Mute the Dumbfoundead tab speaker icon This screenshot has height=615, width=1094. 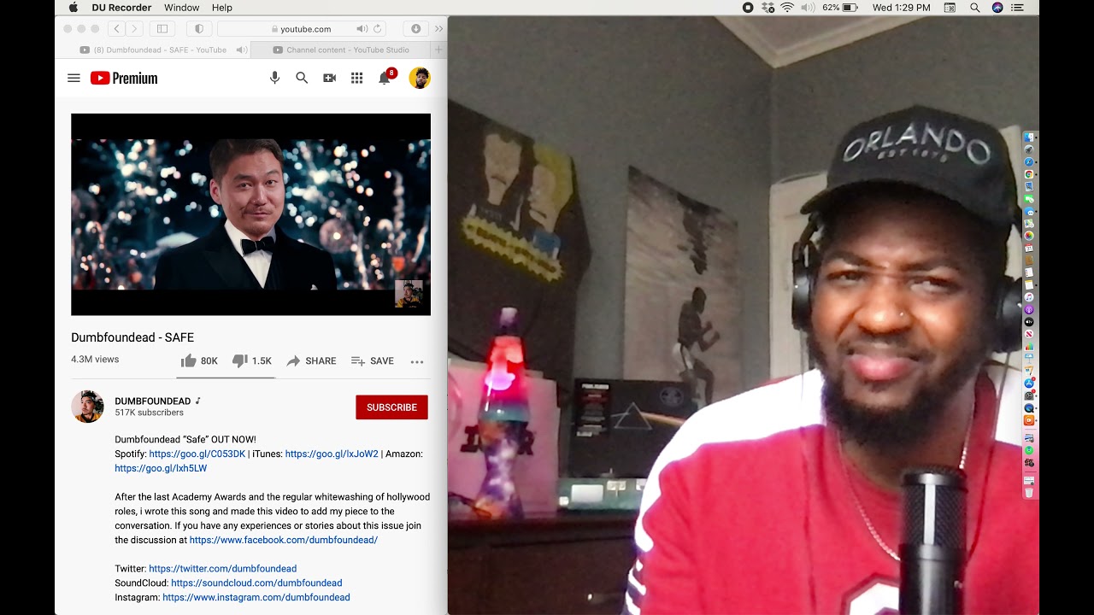tap(242, 50)
